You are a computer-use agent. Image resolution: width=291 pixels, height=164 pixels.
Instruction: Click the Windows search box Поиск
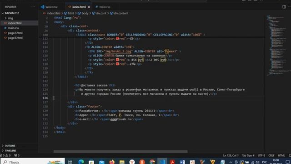tap(33, 161)
